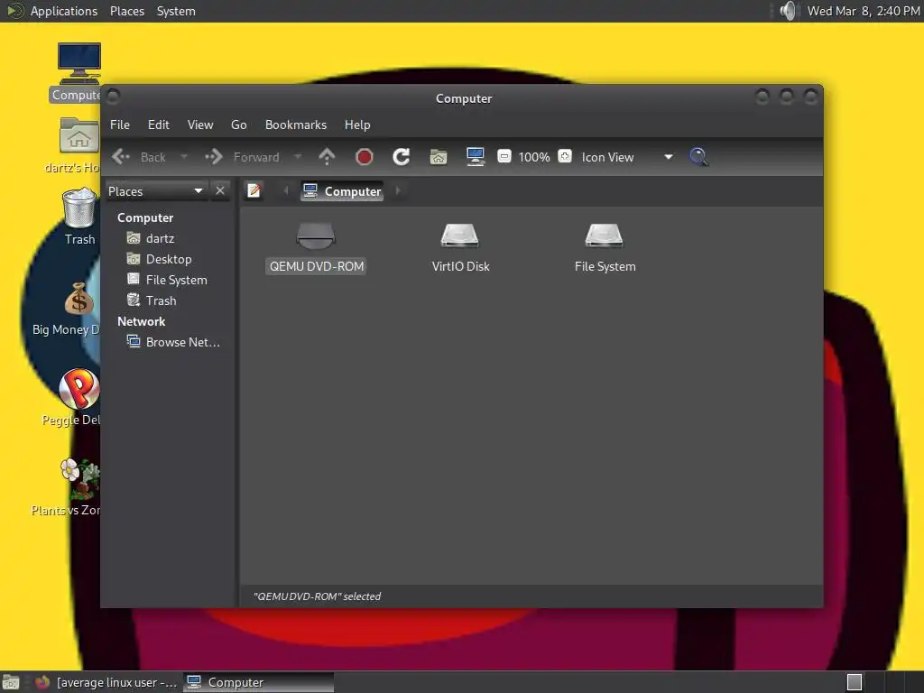Open the Forward history dropdown arrow
This screenshot has width=924, height=693.
[x=298, y=157]
